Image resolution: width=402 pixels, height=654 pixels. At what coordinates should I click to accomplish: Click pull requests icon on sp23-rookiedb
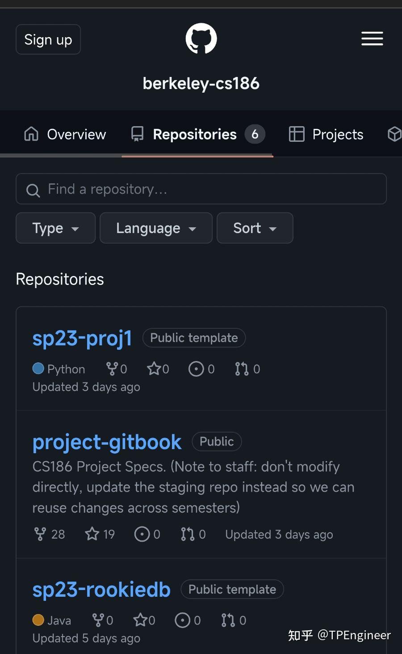[228, 620]
